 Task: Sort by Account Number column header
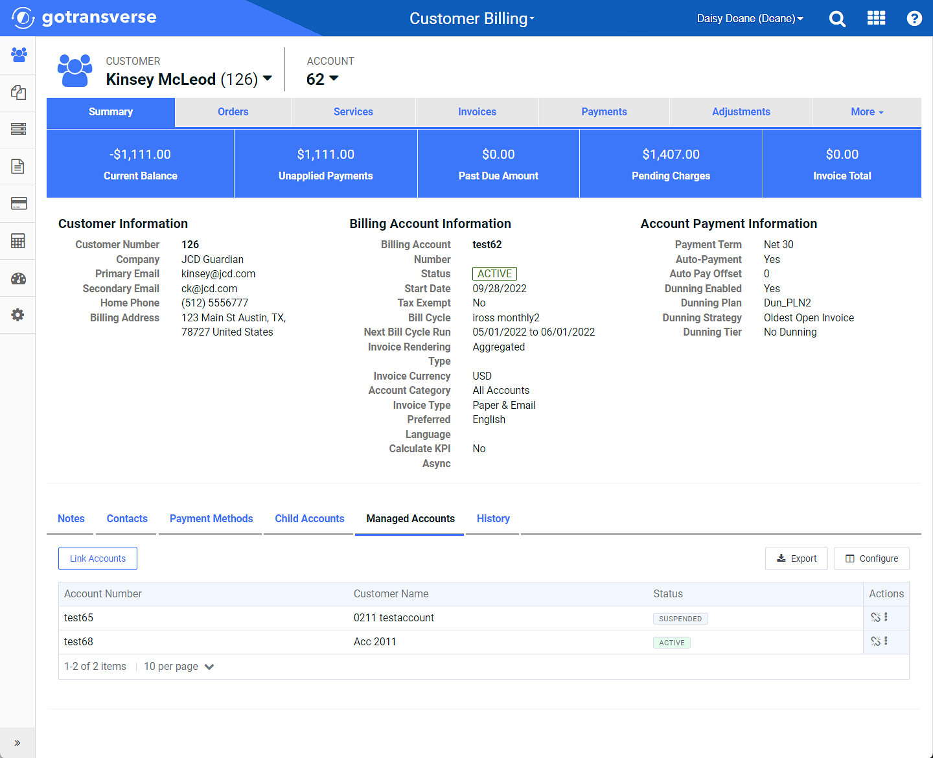point(103,594)
